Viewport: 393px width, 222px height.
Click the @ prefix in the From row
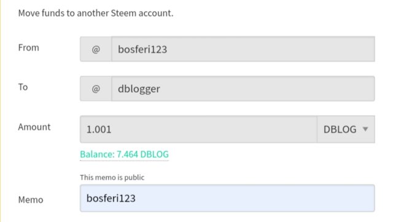(x=96, y=49)
